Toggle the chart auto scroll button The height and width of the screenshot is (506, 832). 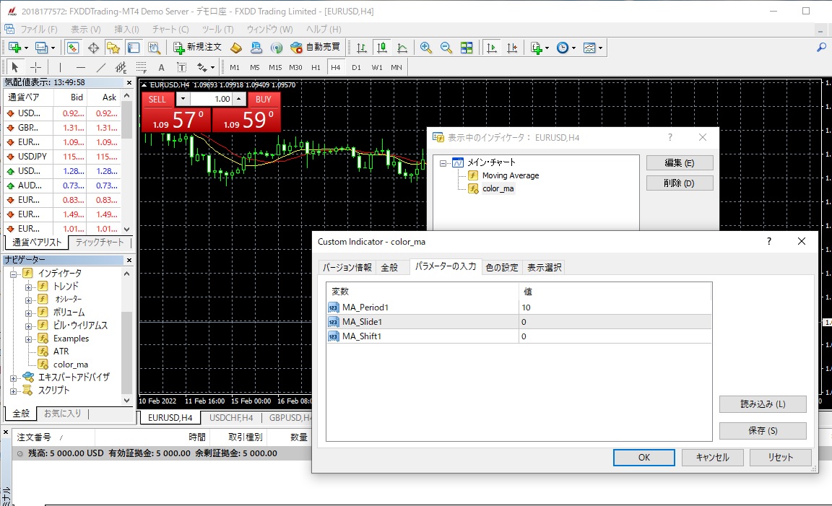[x=492, y=48]
